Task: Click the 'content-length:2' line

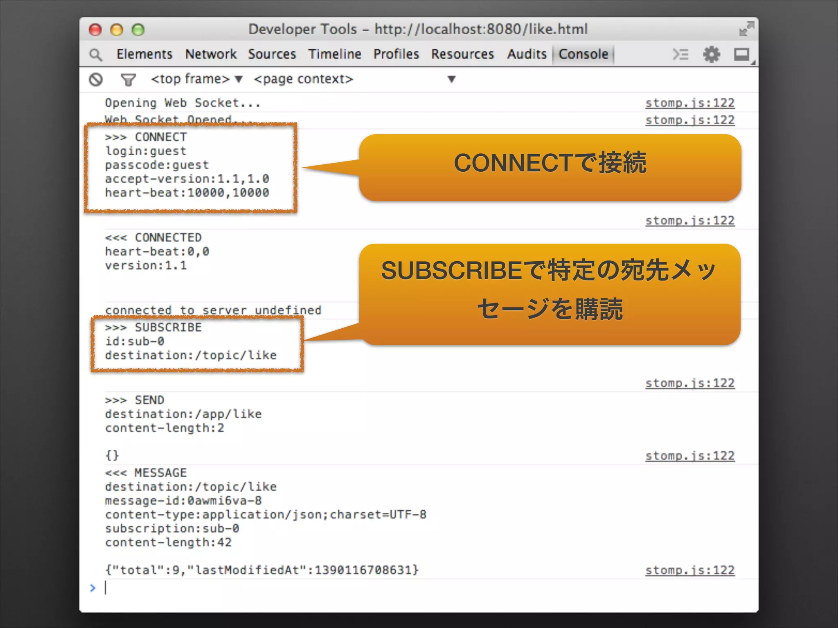Action: (164, 428)
